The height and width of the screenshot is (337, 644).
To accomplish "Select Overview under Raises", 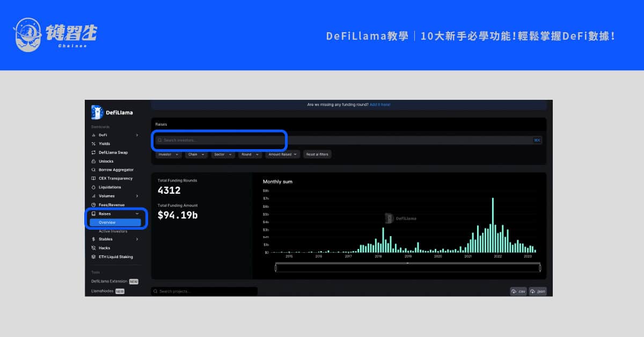I will click(x=115, y=222).
